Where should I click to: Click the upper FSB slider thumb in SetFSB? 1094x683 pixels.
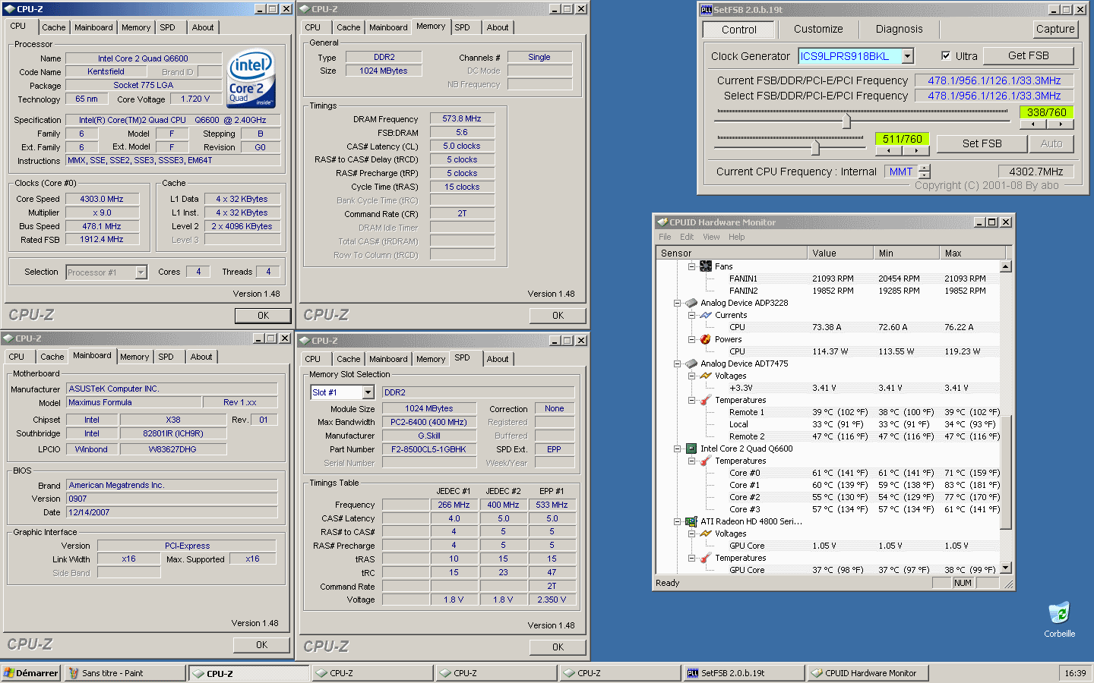point(846,121)
